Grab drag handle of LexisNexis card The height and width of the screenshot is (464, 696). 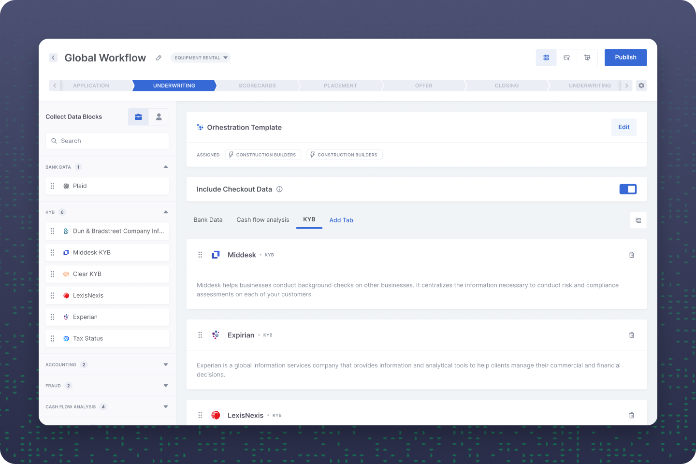200,415
